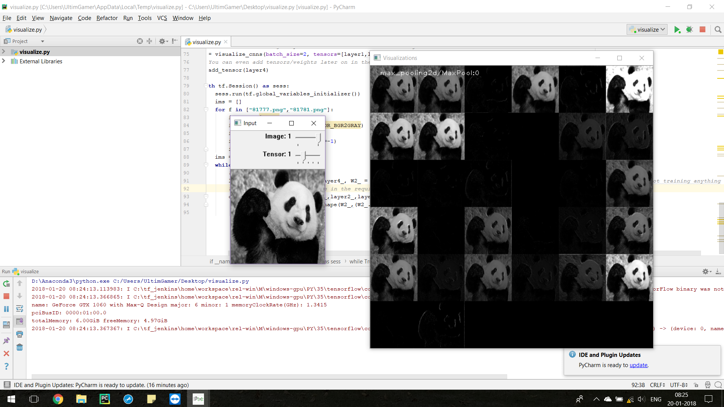Open the Refactor menu
This screenshot has height=407, width=724.
click(x=107, y=18)
